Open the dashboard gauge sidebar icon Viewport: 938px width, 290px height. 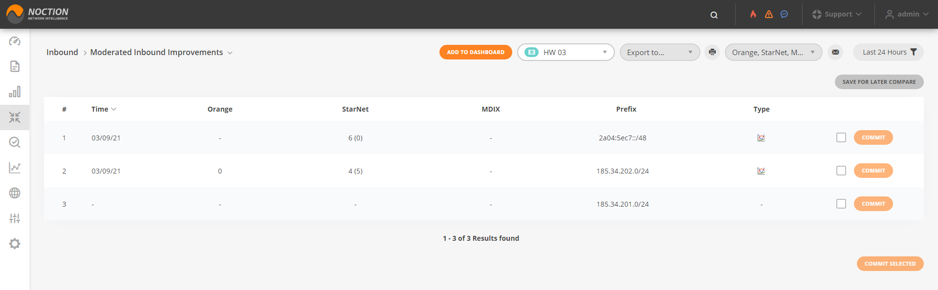[15, 41]
